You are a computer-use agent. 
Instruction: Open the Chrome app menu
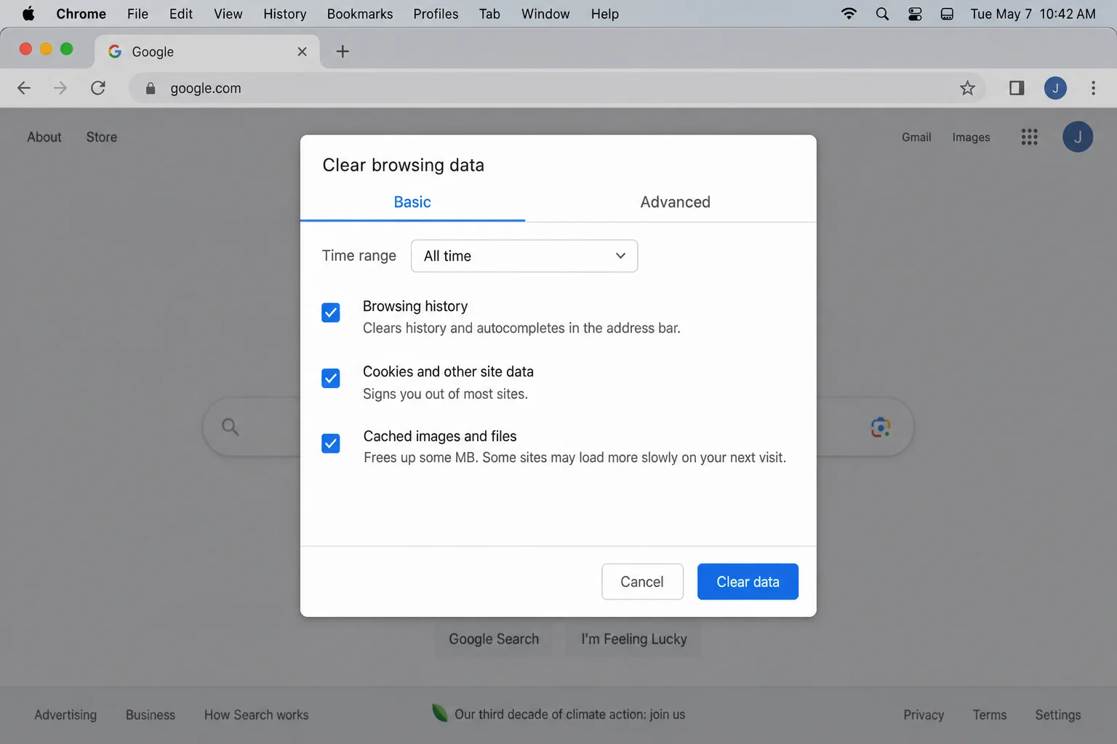tap(81, 14)
